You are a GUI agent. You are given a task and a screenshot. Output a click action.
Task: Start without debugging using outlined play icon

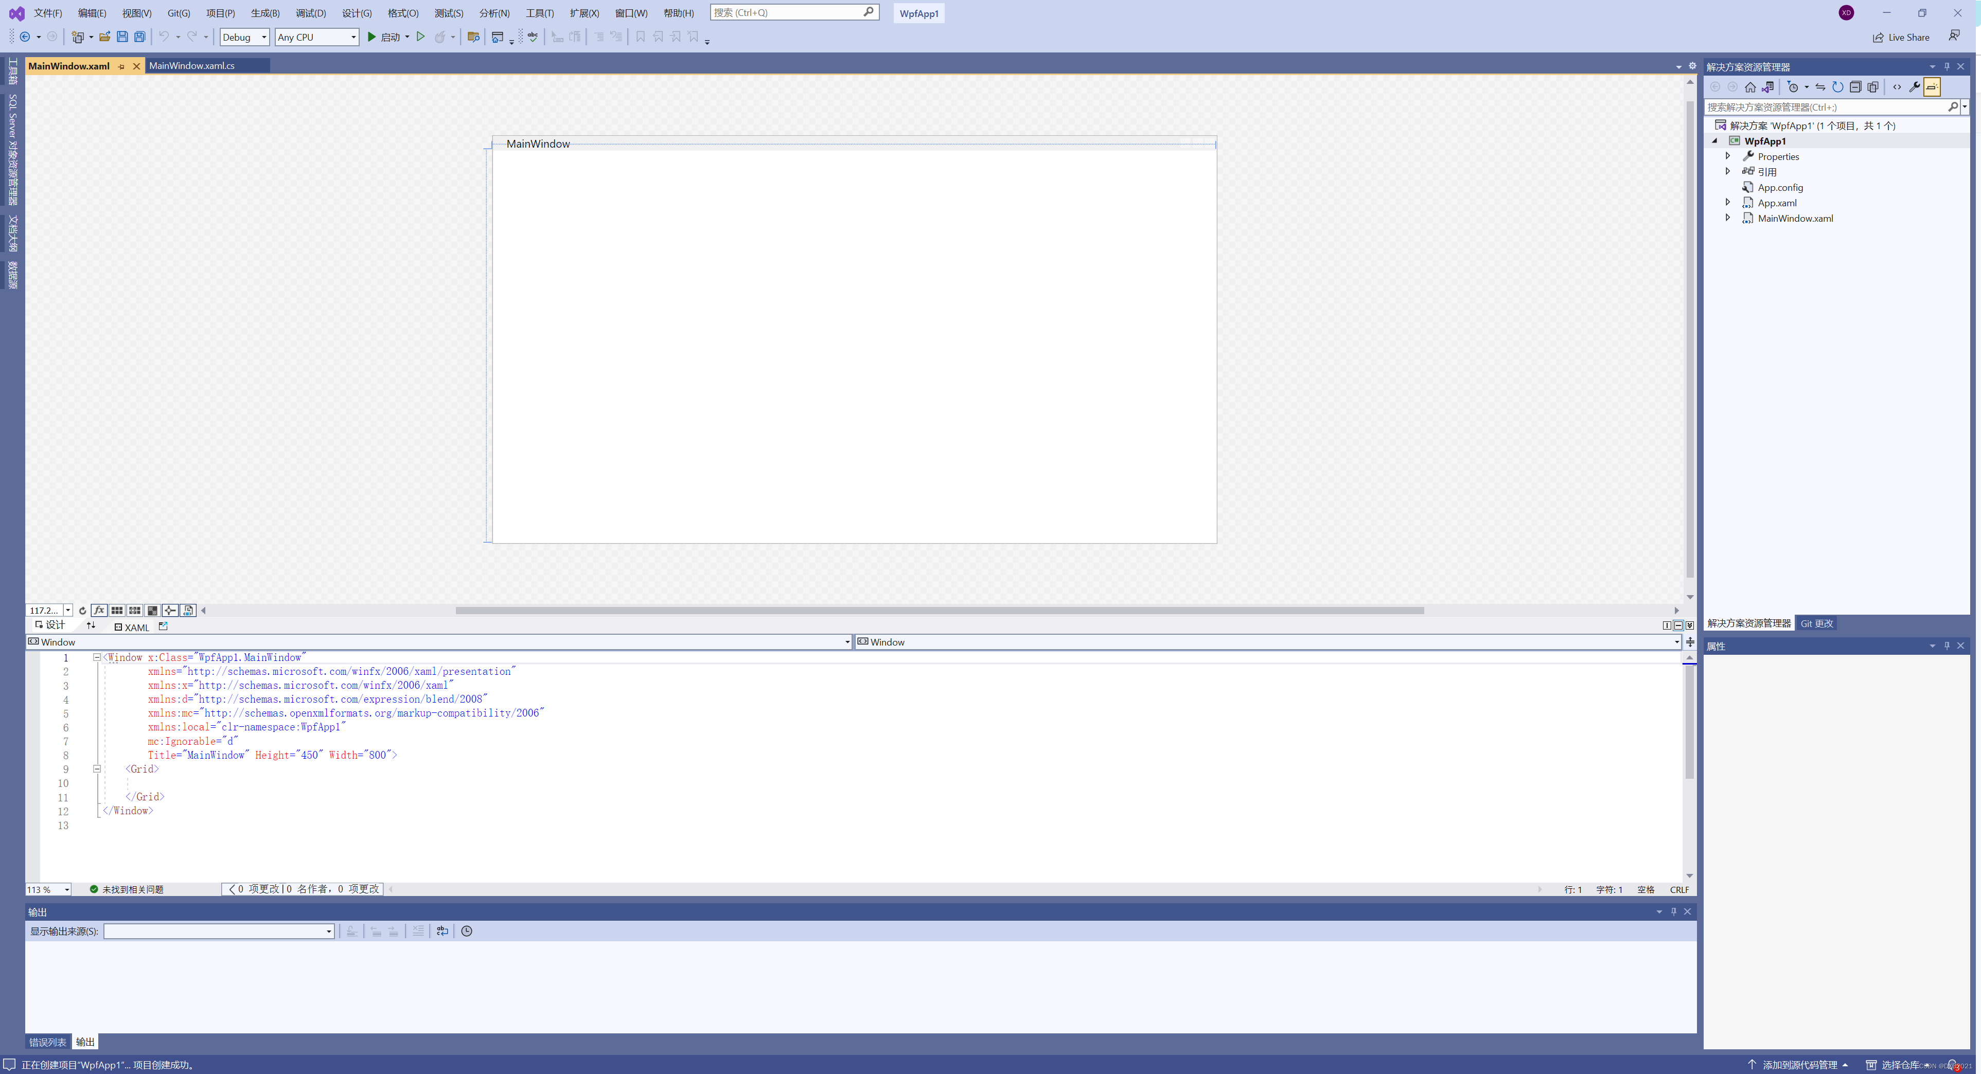pyautogui.click(x=421, y=37)
